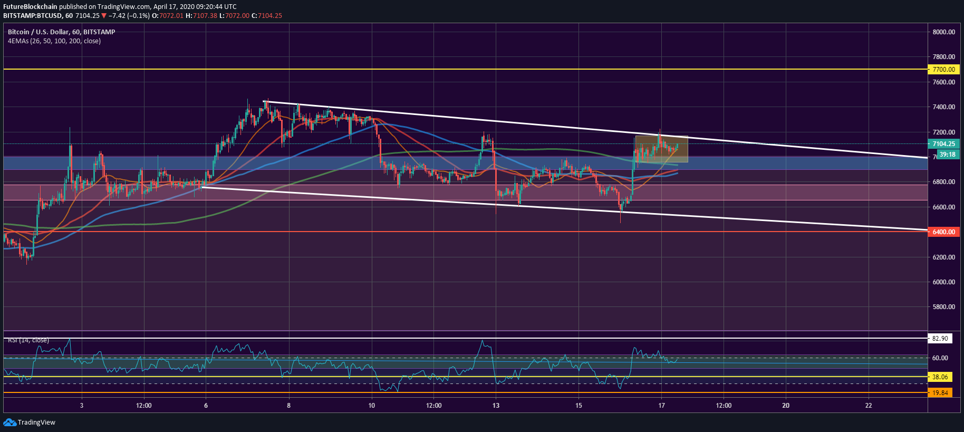Click the 82.90 RSI level label
Screen dimensions: 964x432
[x=940, y=339]
